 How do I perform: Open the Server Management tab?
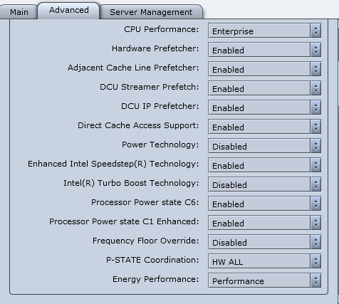pyautogui.click(x=151, y=12)
